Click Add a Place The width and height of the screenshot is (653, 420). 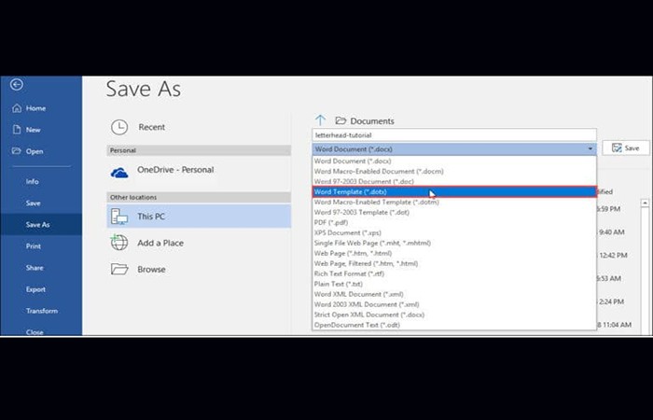[199, 243]
